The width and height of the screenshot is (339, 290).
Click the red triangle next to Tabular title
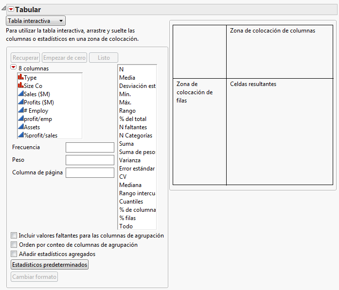tap(11, 10)
